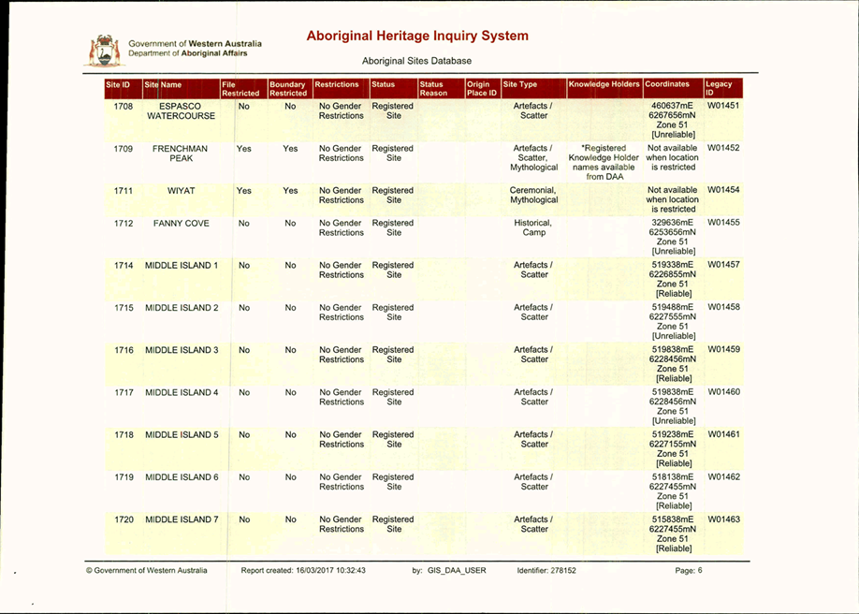Image resolution: width=859 pixels, height=614 pixels.
Task: Click 'Yes' file restricted for Frenchman Peak
Action: click(244, 149)
